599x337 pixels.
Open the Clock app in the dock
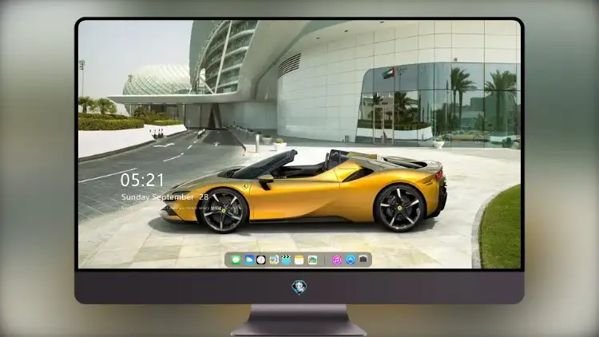point(261,260)
